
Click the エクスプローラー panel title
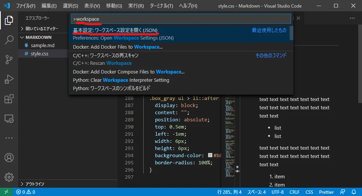click(37, 18)
